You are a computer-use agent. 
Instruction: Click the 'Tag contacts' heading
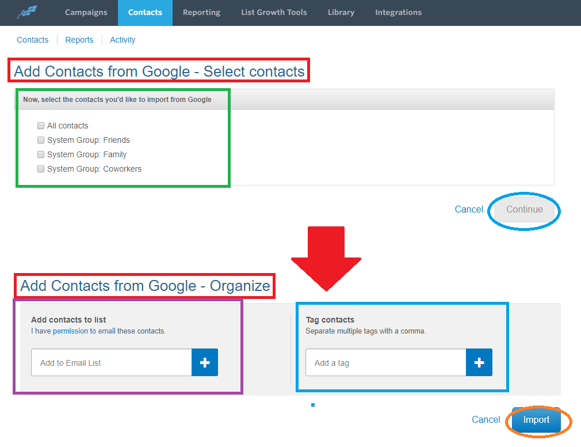[x=330, y=320]
